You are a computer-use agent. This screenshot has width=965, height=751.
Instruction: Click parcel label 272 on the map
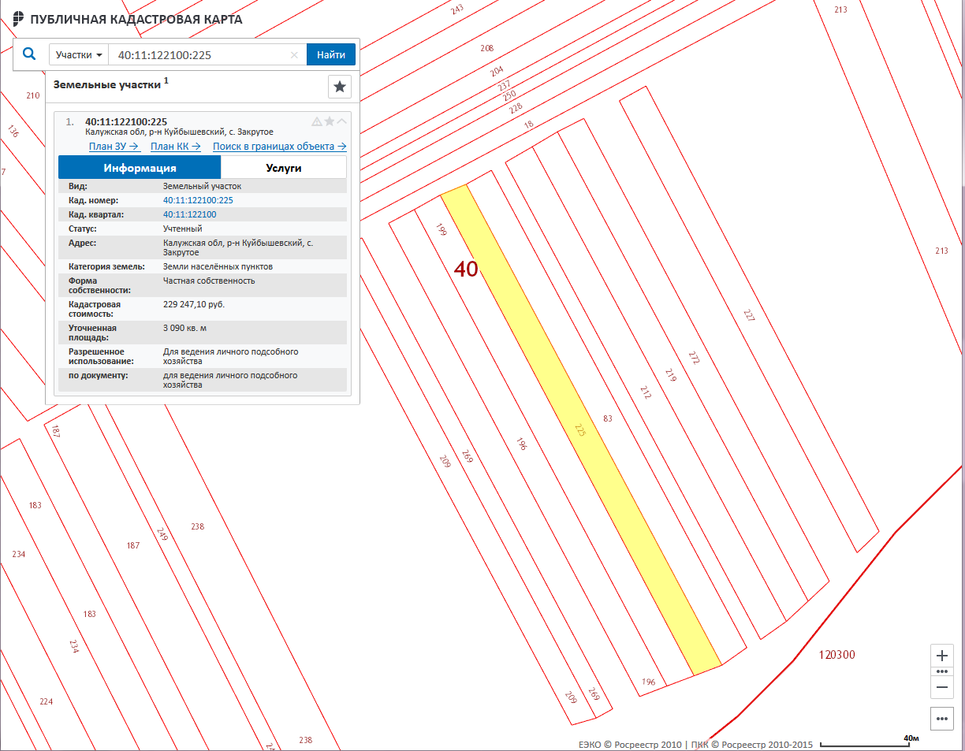(x=695, y=358)
